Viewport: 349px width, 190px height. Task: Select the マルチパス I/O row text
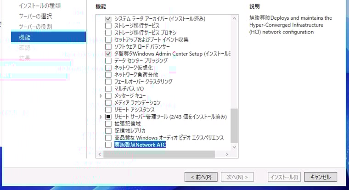129,89
